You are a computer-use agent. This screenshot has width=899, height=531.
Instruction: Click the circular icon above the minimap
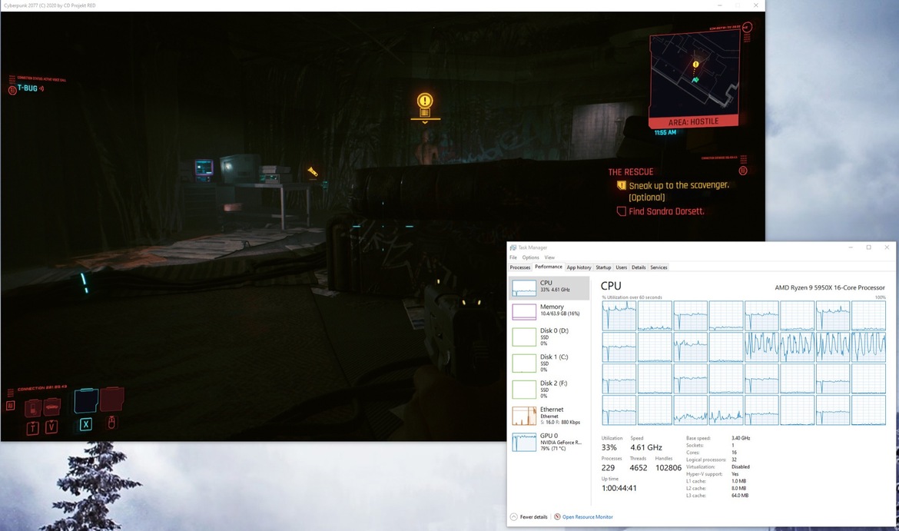pos(747,27)
